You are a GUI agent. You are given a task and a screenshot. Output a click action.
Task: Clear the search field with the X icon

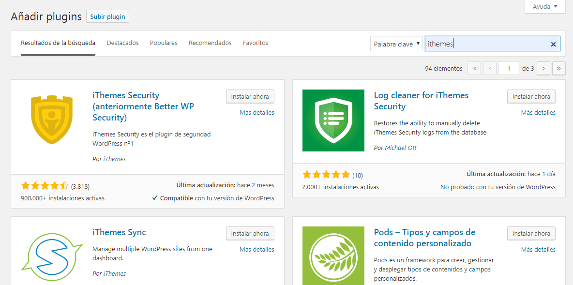click(x=553, y=44)
